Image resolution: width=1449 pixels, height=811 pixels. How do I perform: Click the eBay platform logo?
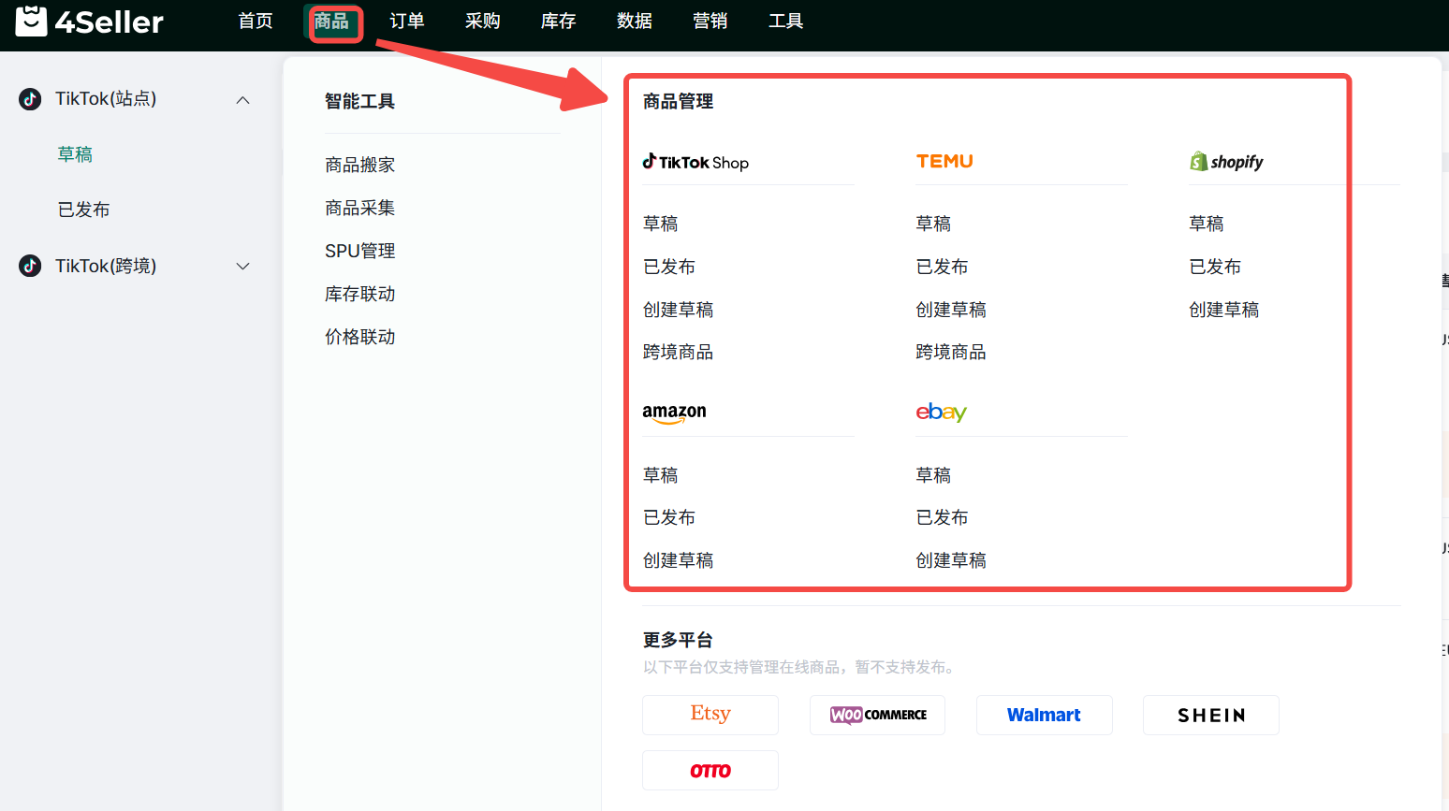tap(941, 412)
